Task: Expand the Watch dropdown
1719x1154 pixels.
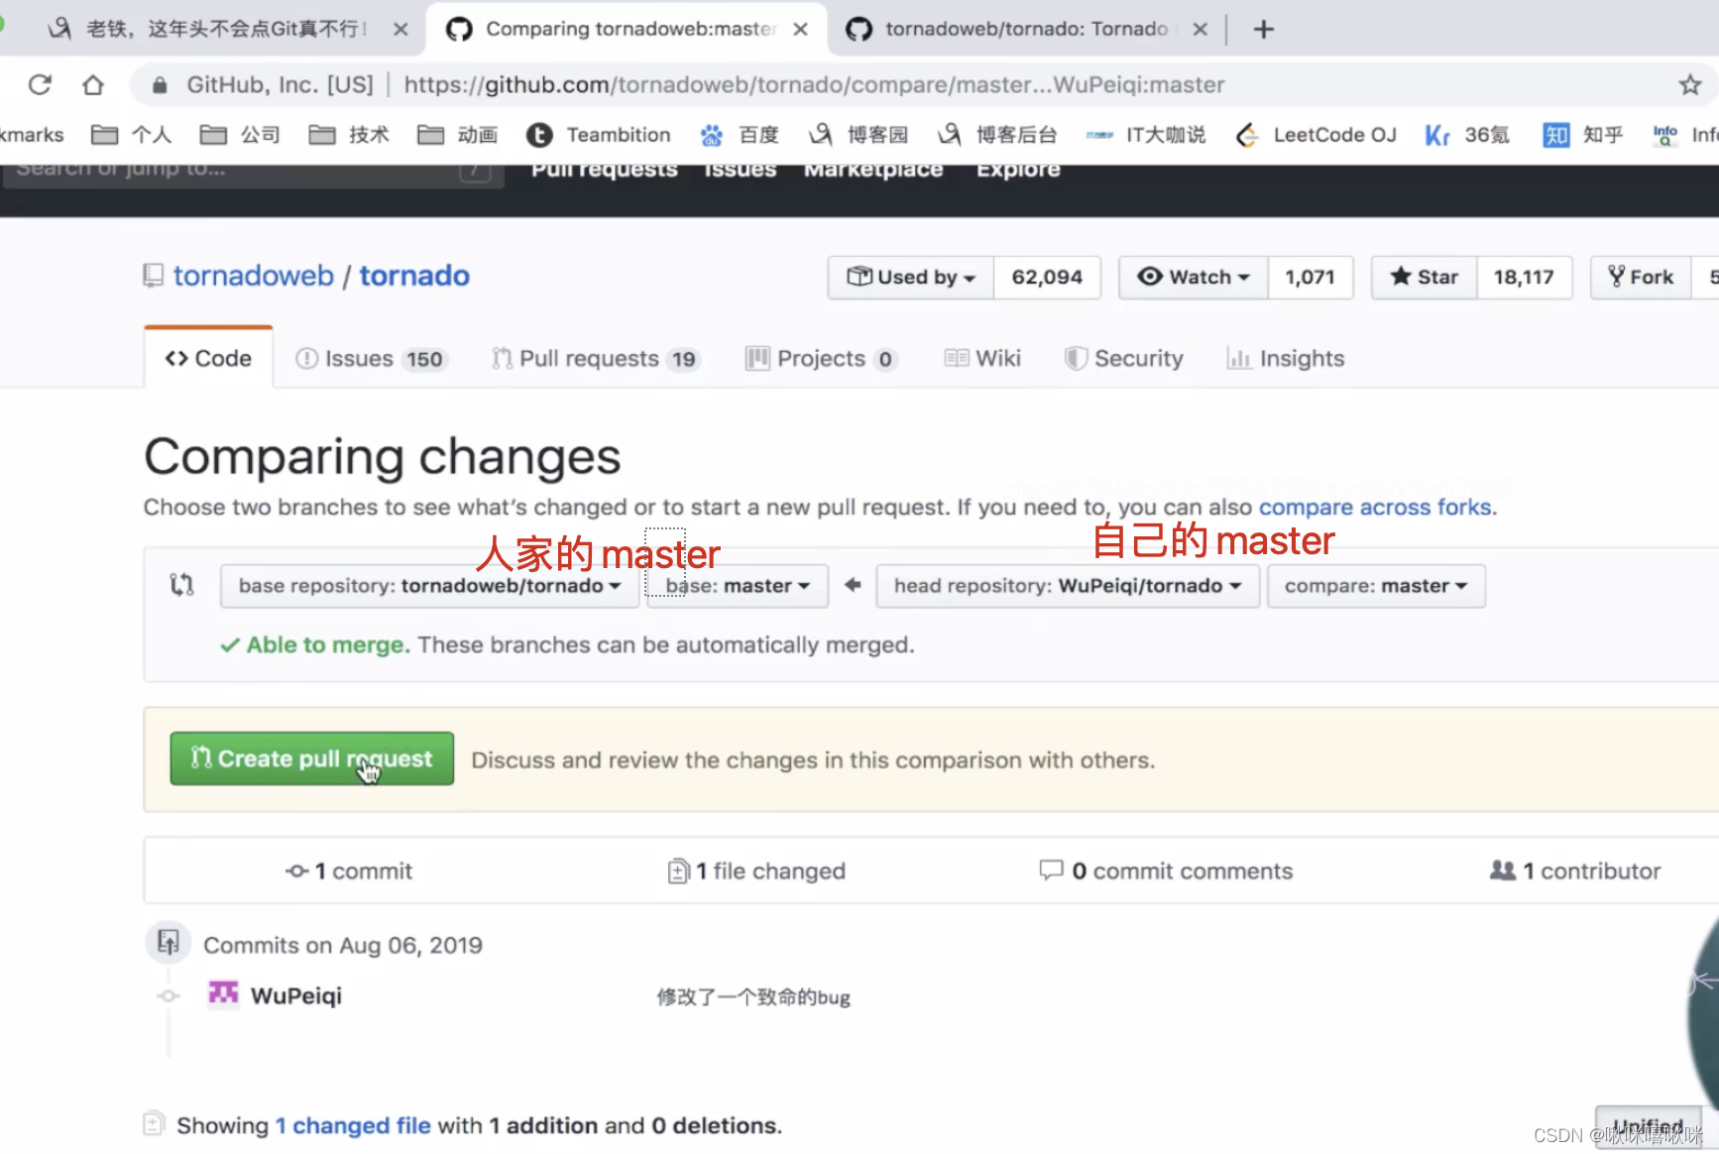Action: [1194, 278]
